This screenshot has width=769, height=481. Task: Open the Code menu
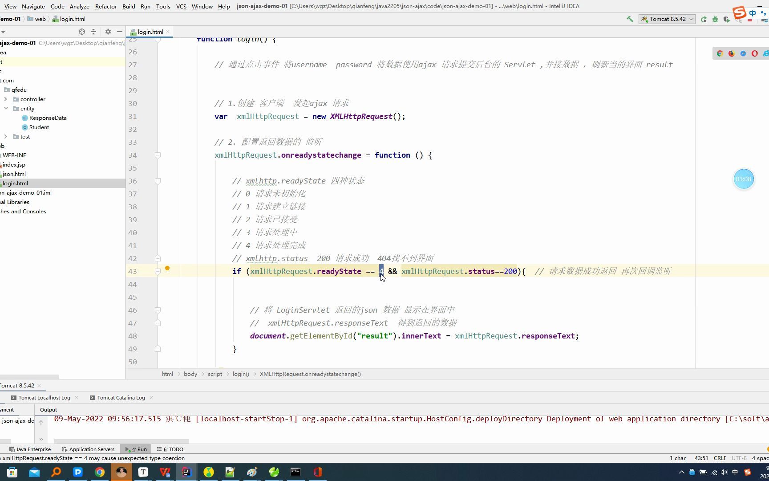pyautogui.click(x=57, y=6)
